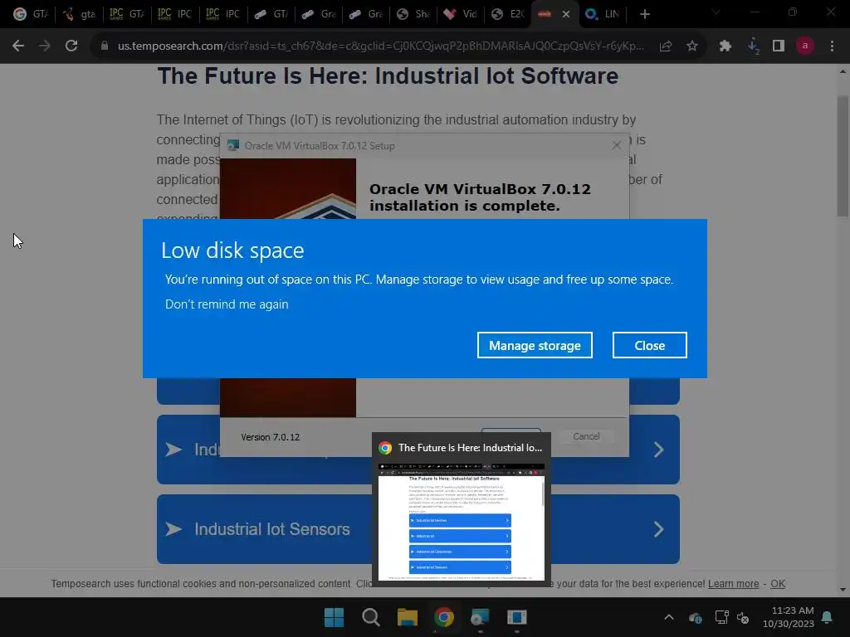Close the active browser tab
The width and height of the screenshot is (850, 637).
coord(566,14)
